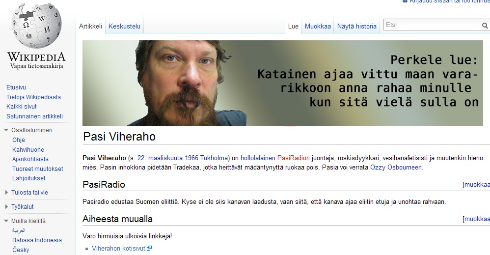The height and width of the screenshot is (255, 490).
Task: Open the Tuoreet muutokset link
Action: [37, 169]
